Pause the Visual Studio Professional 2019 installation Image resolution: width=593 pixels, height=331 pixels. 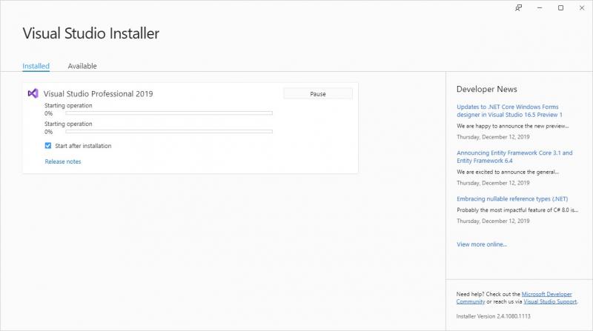tap(318, 94)
